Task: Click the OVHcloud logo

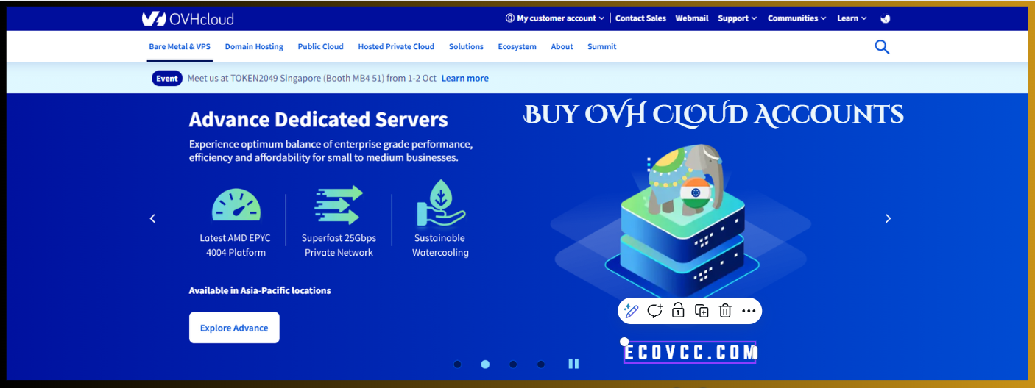Action: [188, 18]
